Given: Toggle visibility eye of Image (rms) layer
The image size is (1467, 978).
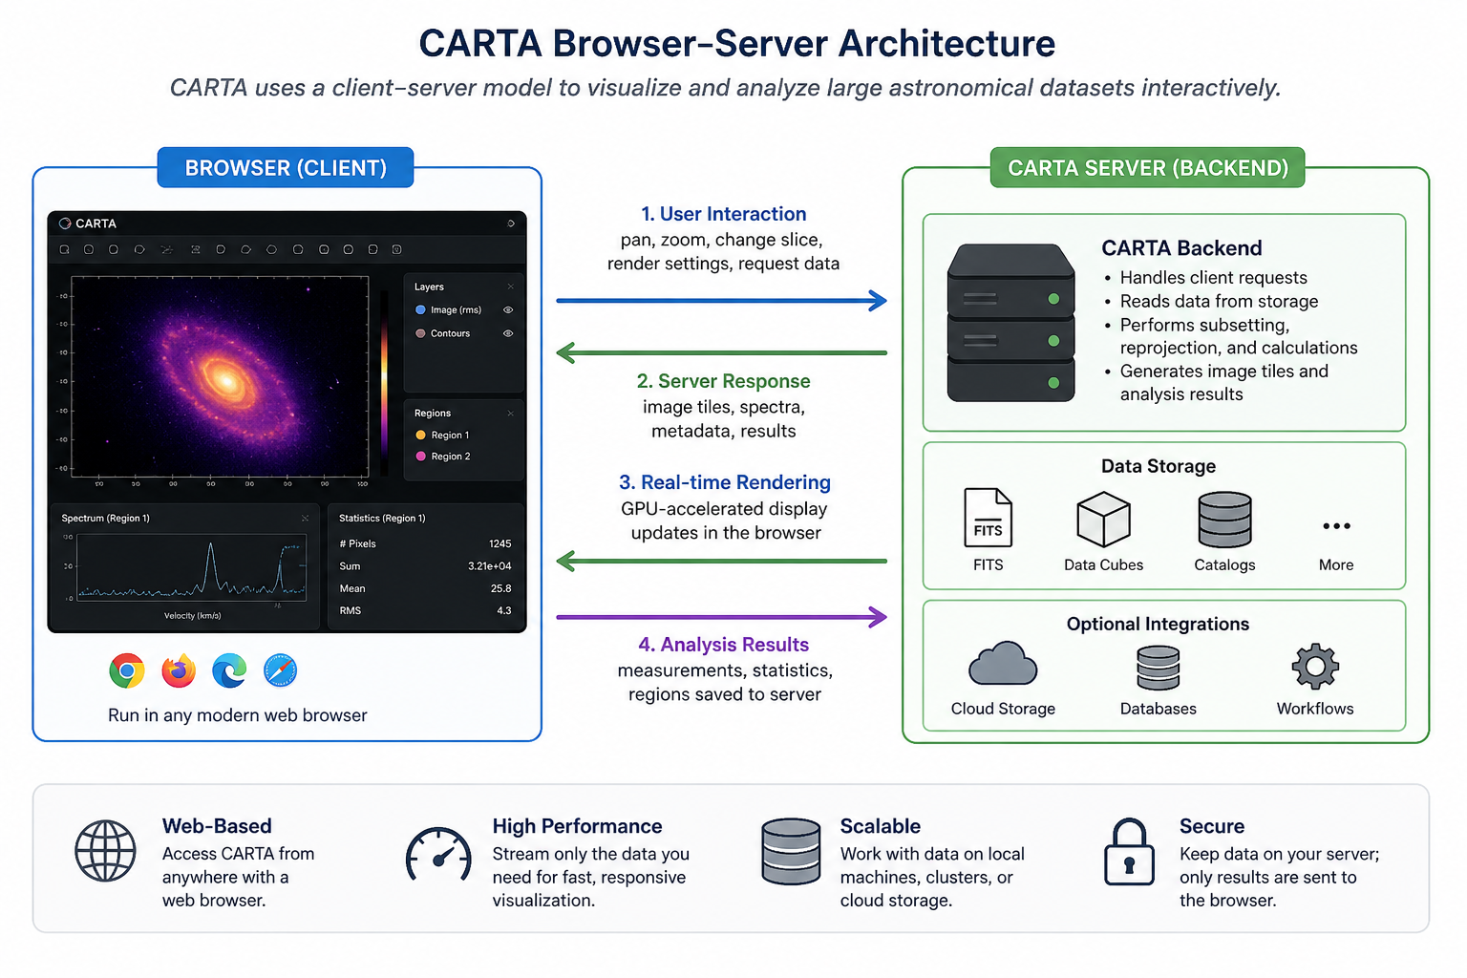Looking at the screenshot, I should pos(508,310).
